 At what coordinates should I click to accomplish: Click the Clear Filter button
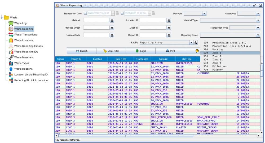pos(111,51)
